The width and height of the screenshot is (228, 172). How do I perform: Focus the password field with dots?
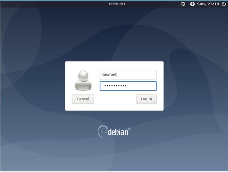click(x=128, y=86)
